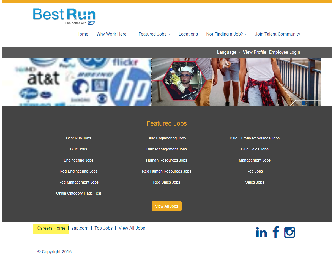The image size is (333, 258).
Task: Click View Profile in the gray bar
Action: coord(255,52)
